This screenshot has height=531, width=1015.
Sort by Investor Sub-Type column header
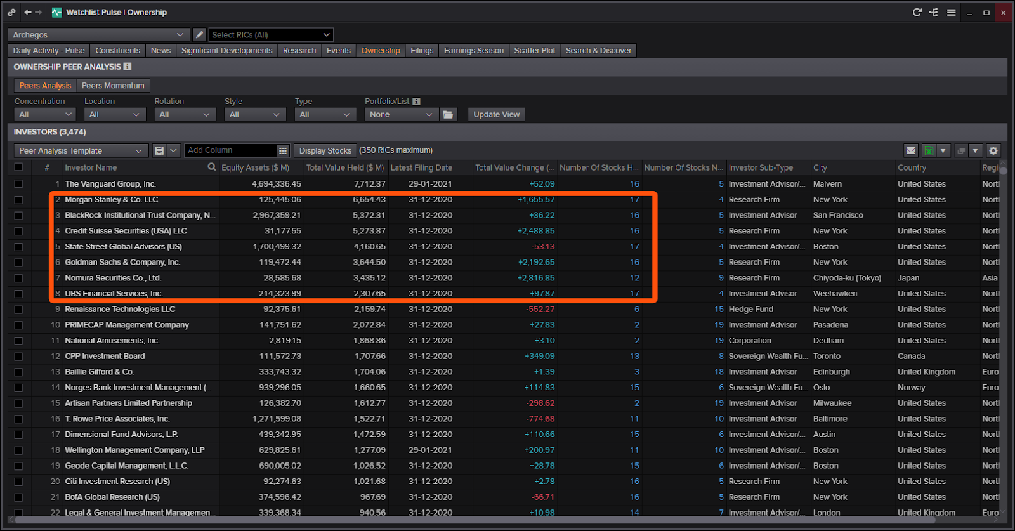[761, 167]
